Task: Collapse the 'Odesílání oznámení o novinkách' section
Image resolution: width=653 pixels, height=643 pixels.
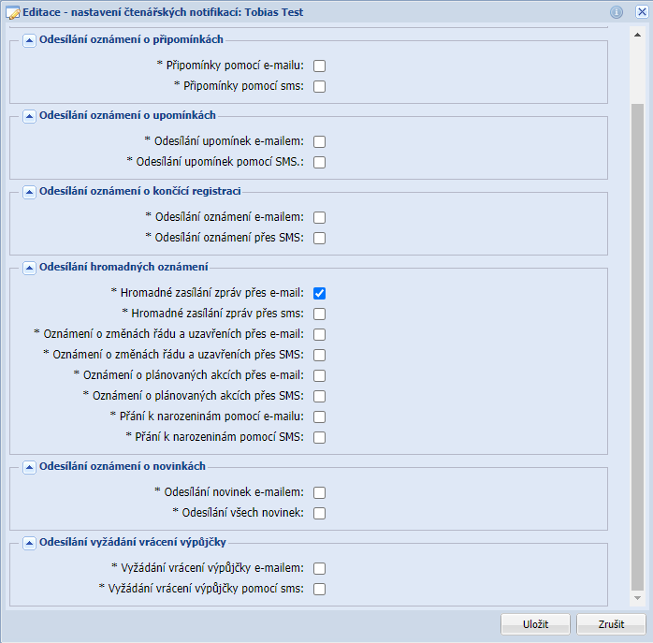Action: (28, 466)
